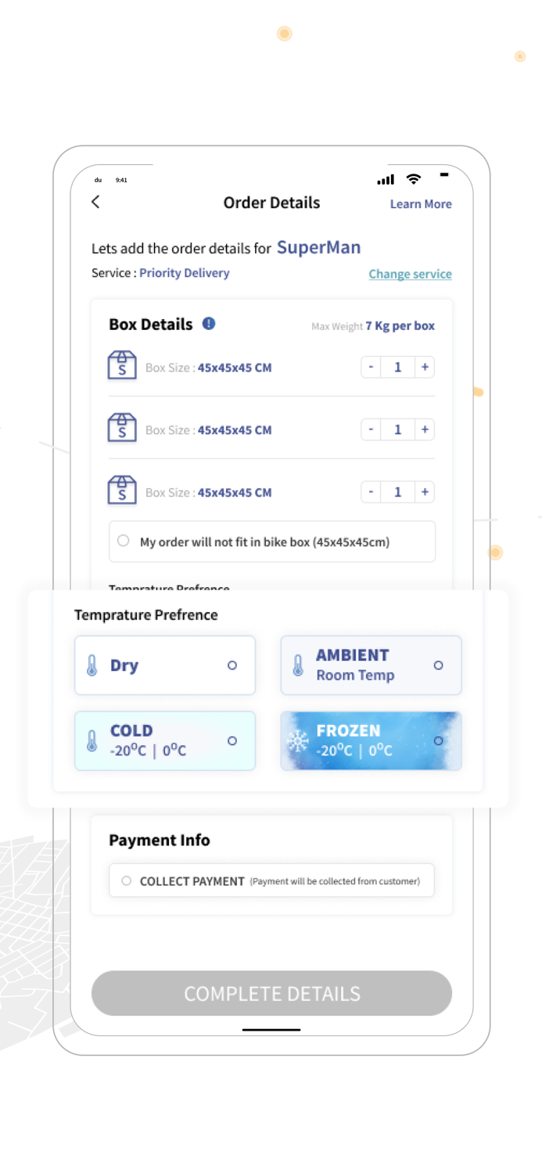Tap the first box size package icon
Screen dimensions: 542x1173
pos(122,365)
